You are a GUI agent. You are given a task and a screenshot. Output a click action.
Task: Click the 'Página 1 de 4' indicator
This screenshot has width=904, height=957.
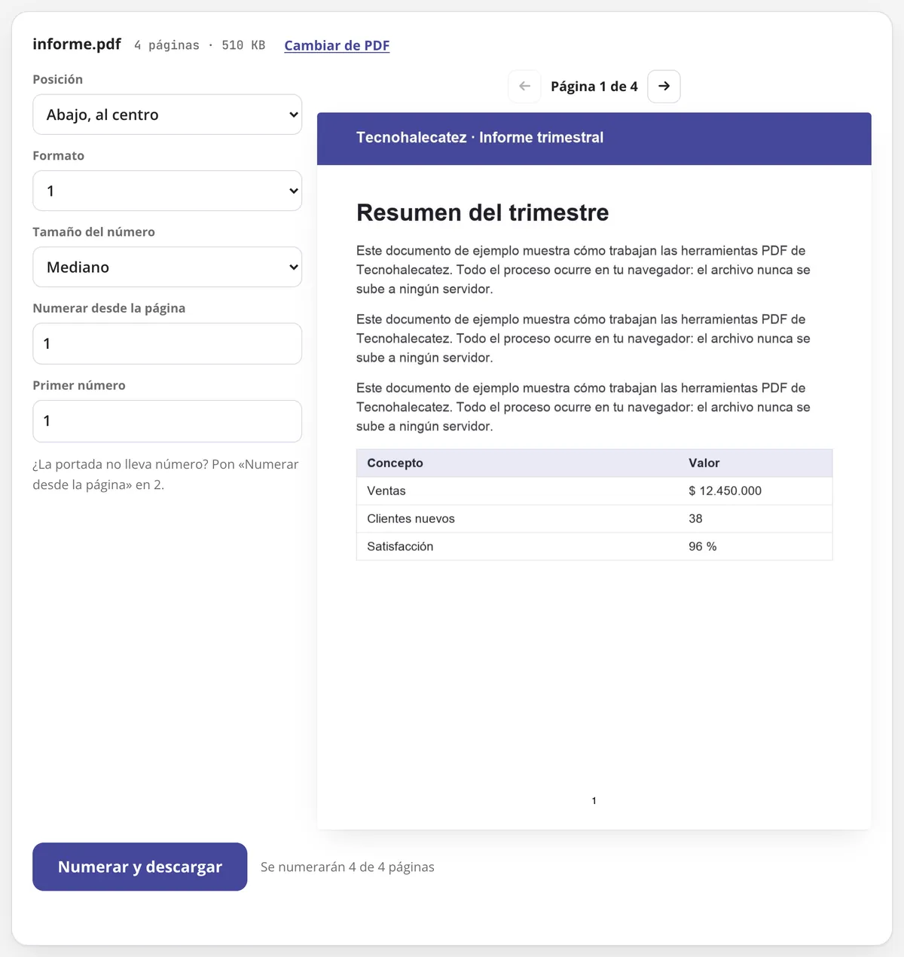click(594, 86)
